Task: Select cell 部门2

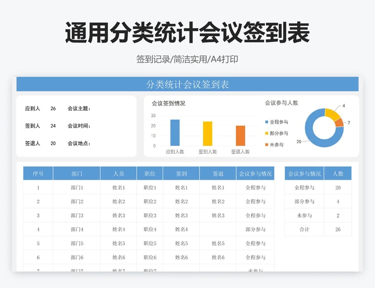Action: 77,202
